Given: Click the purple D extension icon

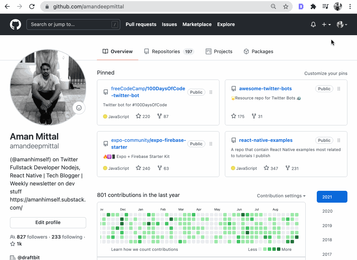Looking at the screenshot, I should 301,6.
